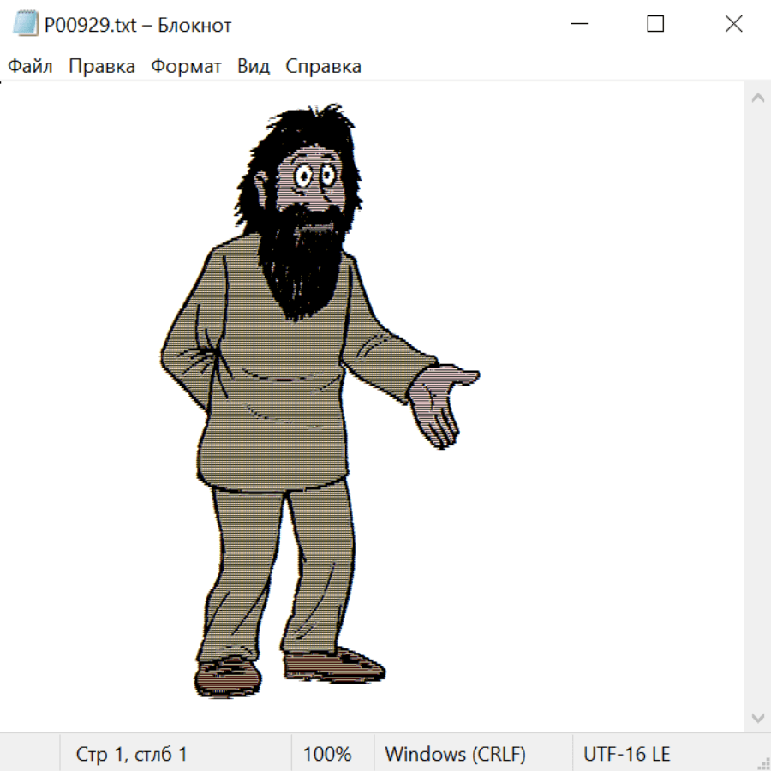Click the Windows (CRLF) status indicator
This screenshot has height=771, width=771.
455,755
